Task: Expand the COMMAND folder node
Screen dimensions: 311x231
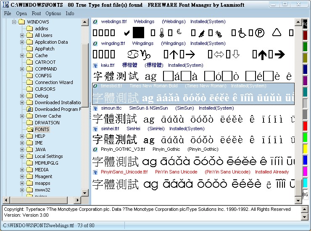Action: [22, 69]
